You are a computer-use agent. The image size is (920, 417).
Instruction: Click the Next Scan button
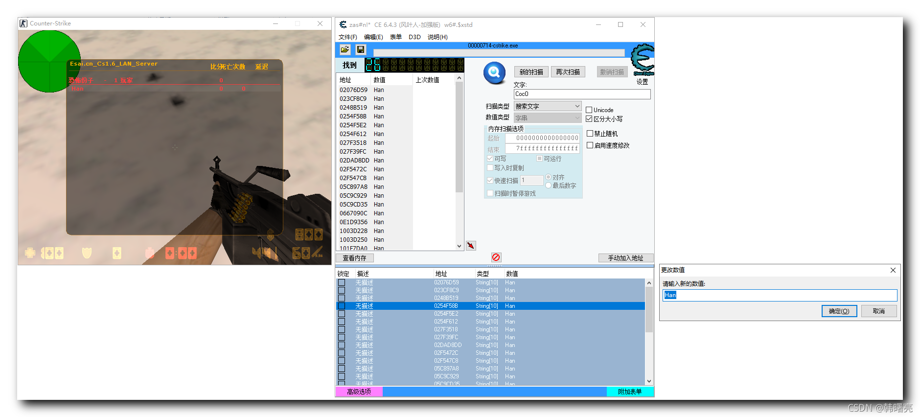coord(568,72)
